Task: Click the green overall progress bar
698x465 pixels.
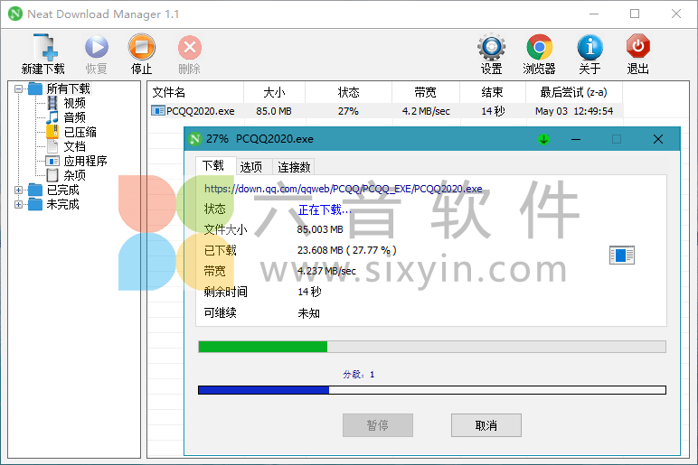Action: pyautogui.click(x=432, y=347)
